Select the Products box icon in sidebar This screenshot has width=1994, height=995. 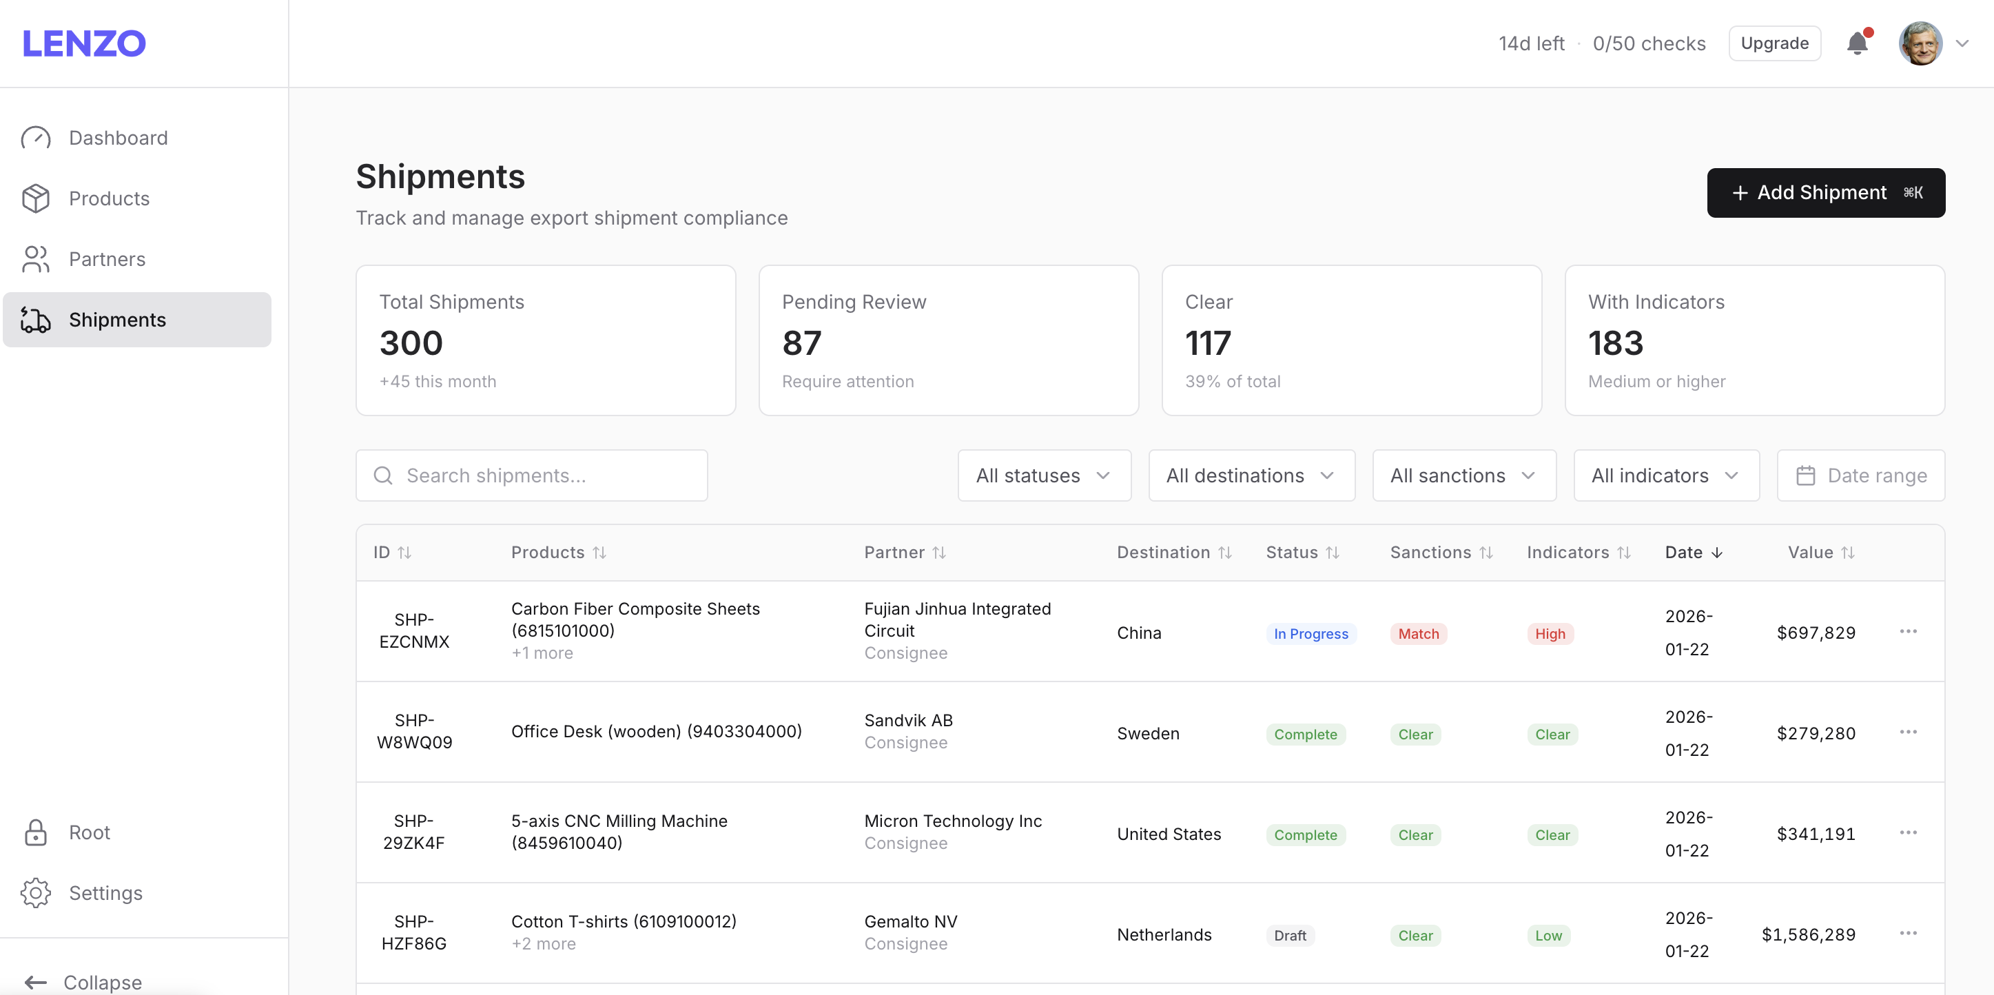[37, 198]
